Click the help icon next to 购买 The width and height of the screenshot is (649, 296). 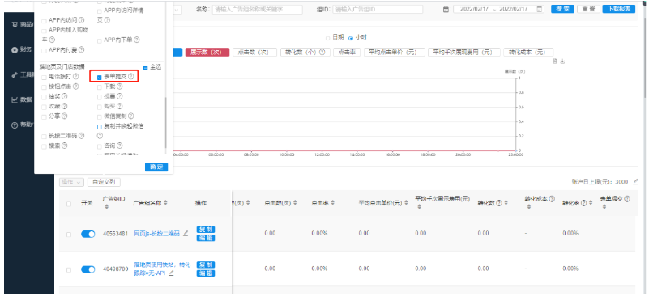120,106
